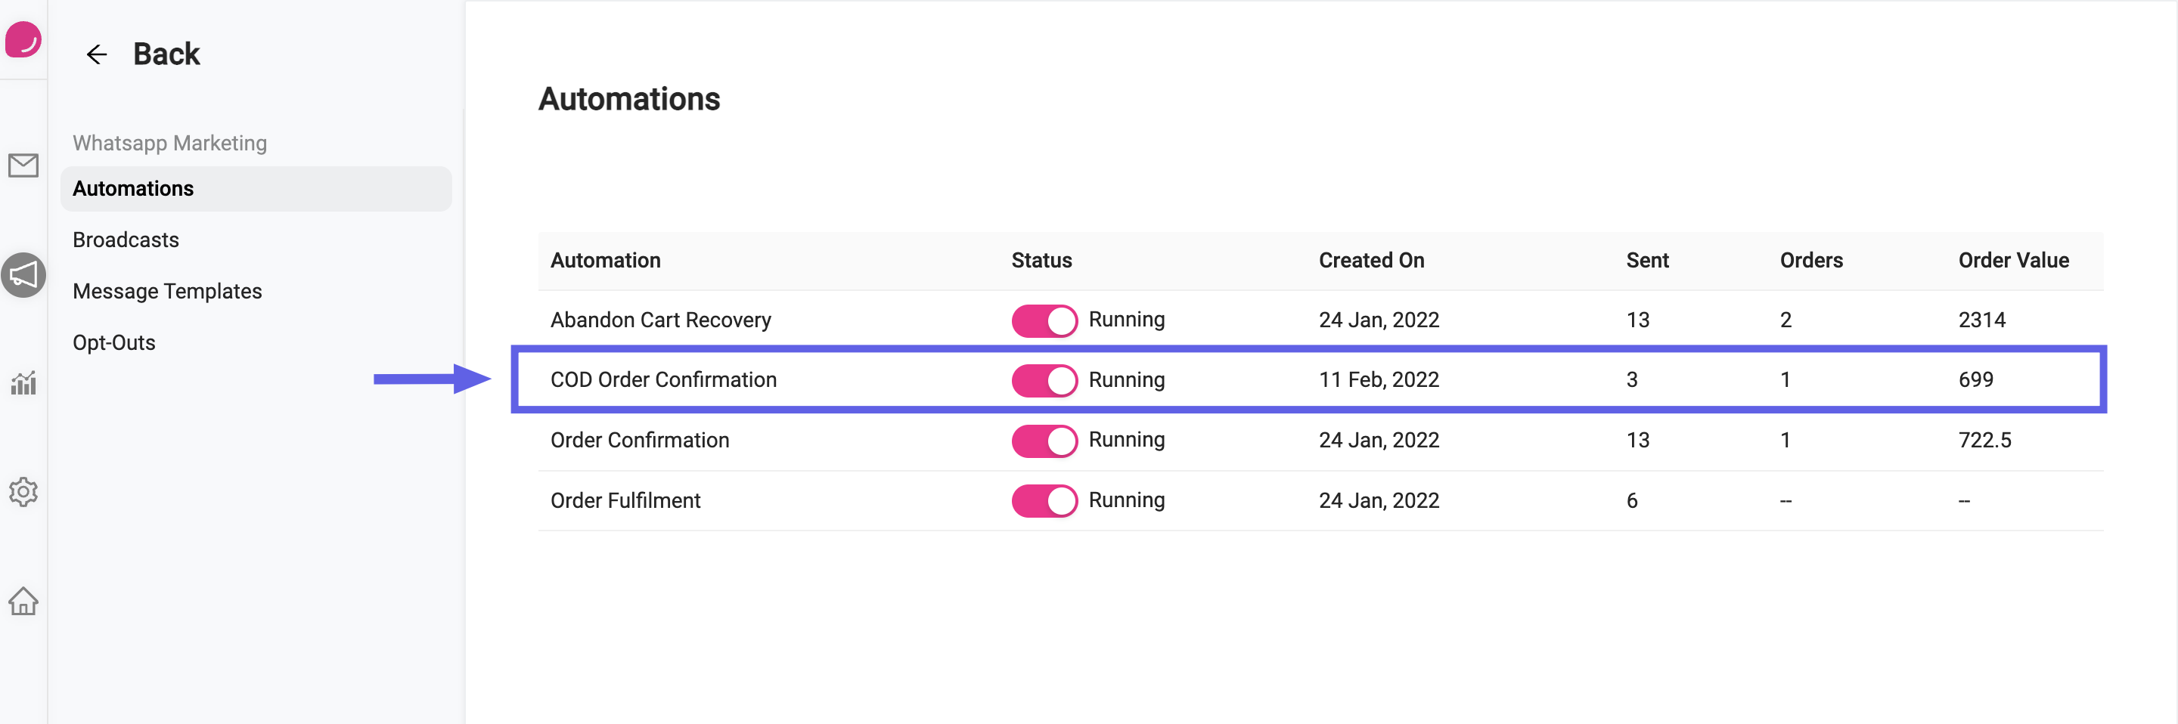
Task: Click Abandon Cart Recovery's 24 Jan, 2022 date
Action: 1378,320
